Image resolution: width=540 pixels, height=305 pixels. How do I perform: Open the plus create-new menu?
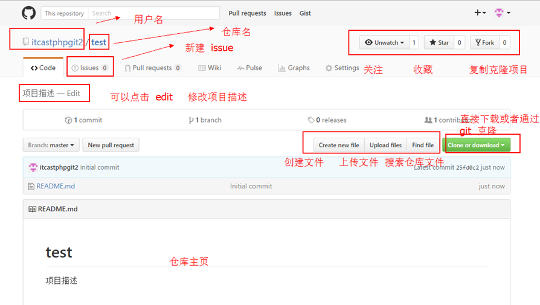point(480,13)
